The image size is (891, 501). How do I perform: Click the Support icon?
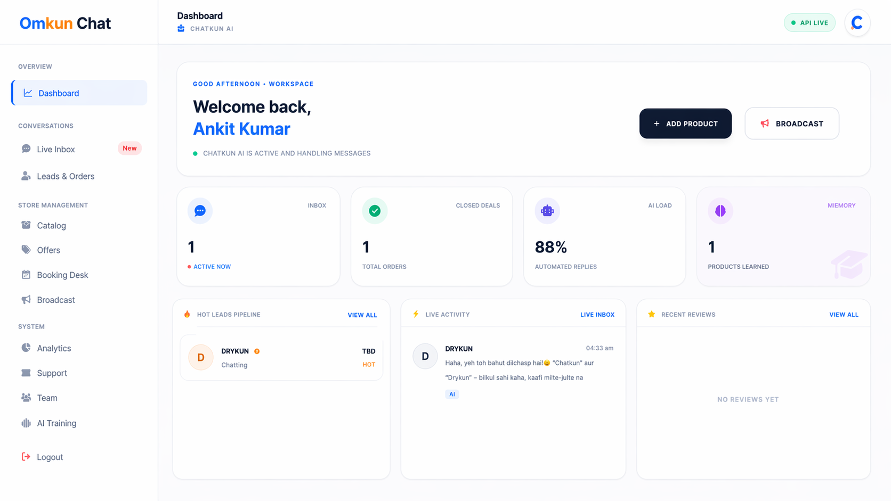26,373
